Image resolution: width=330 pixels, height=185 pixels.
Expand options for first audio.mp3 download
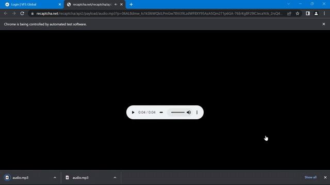click(55, 178)
